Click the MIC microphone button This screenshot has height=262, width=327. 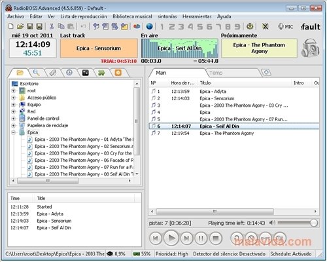[286, 27]
